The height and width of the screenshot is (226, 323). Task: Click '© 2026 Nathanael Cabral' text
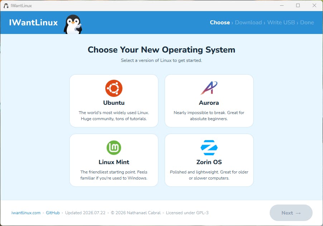136,213
